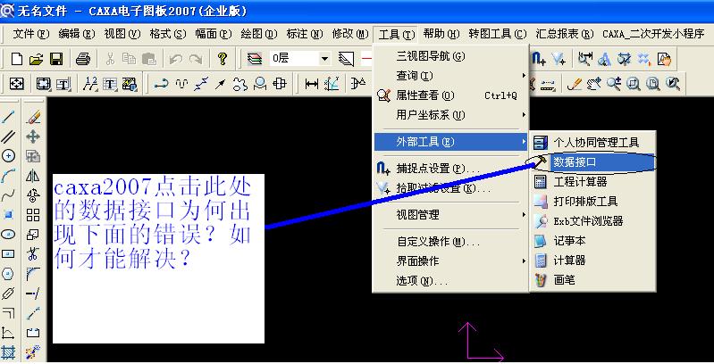
Task: Open help via the yellow question mark icon
Action: coord(223,59)
